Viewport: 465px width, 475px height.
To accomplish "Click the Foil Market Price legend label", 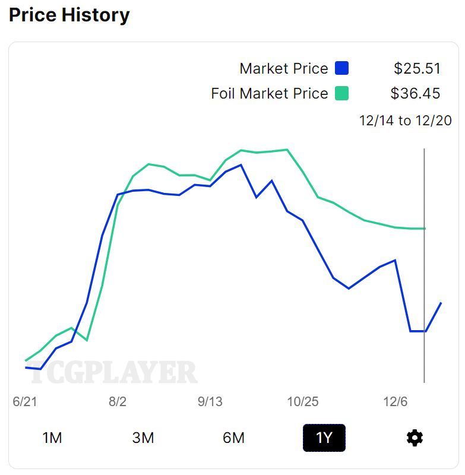I will pos(270,94).
